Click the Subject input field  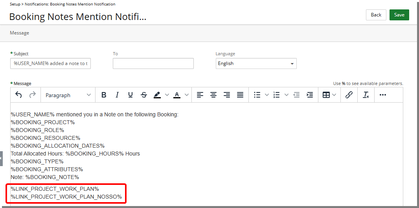(x=50, y=63)
